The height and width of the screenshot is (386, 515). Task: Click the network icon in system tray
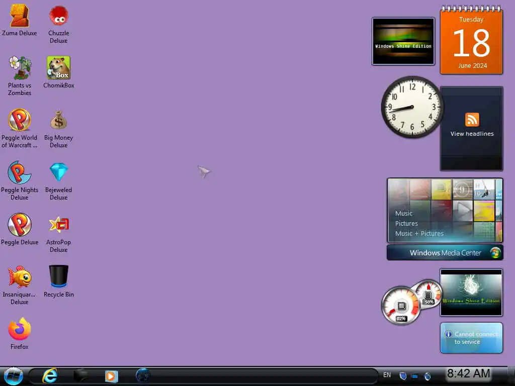pos(415,376)
